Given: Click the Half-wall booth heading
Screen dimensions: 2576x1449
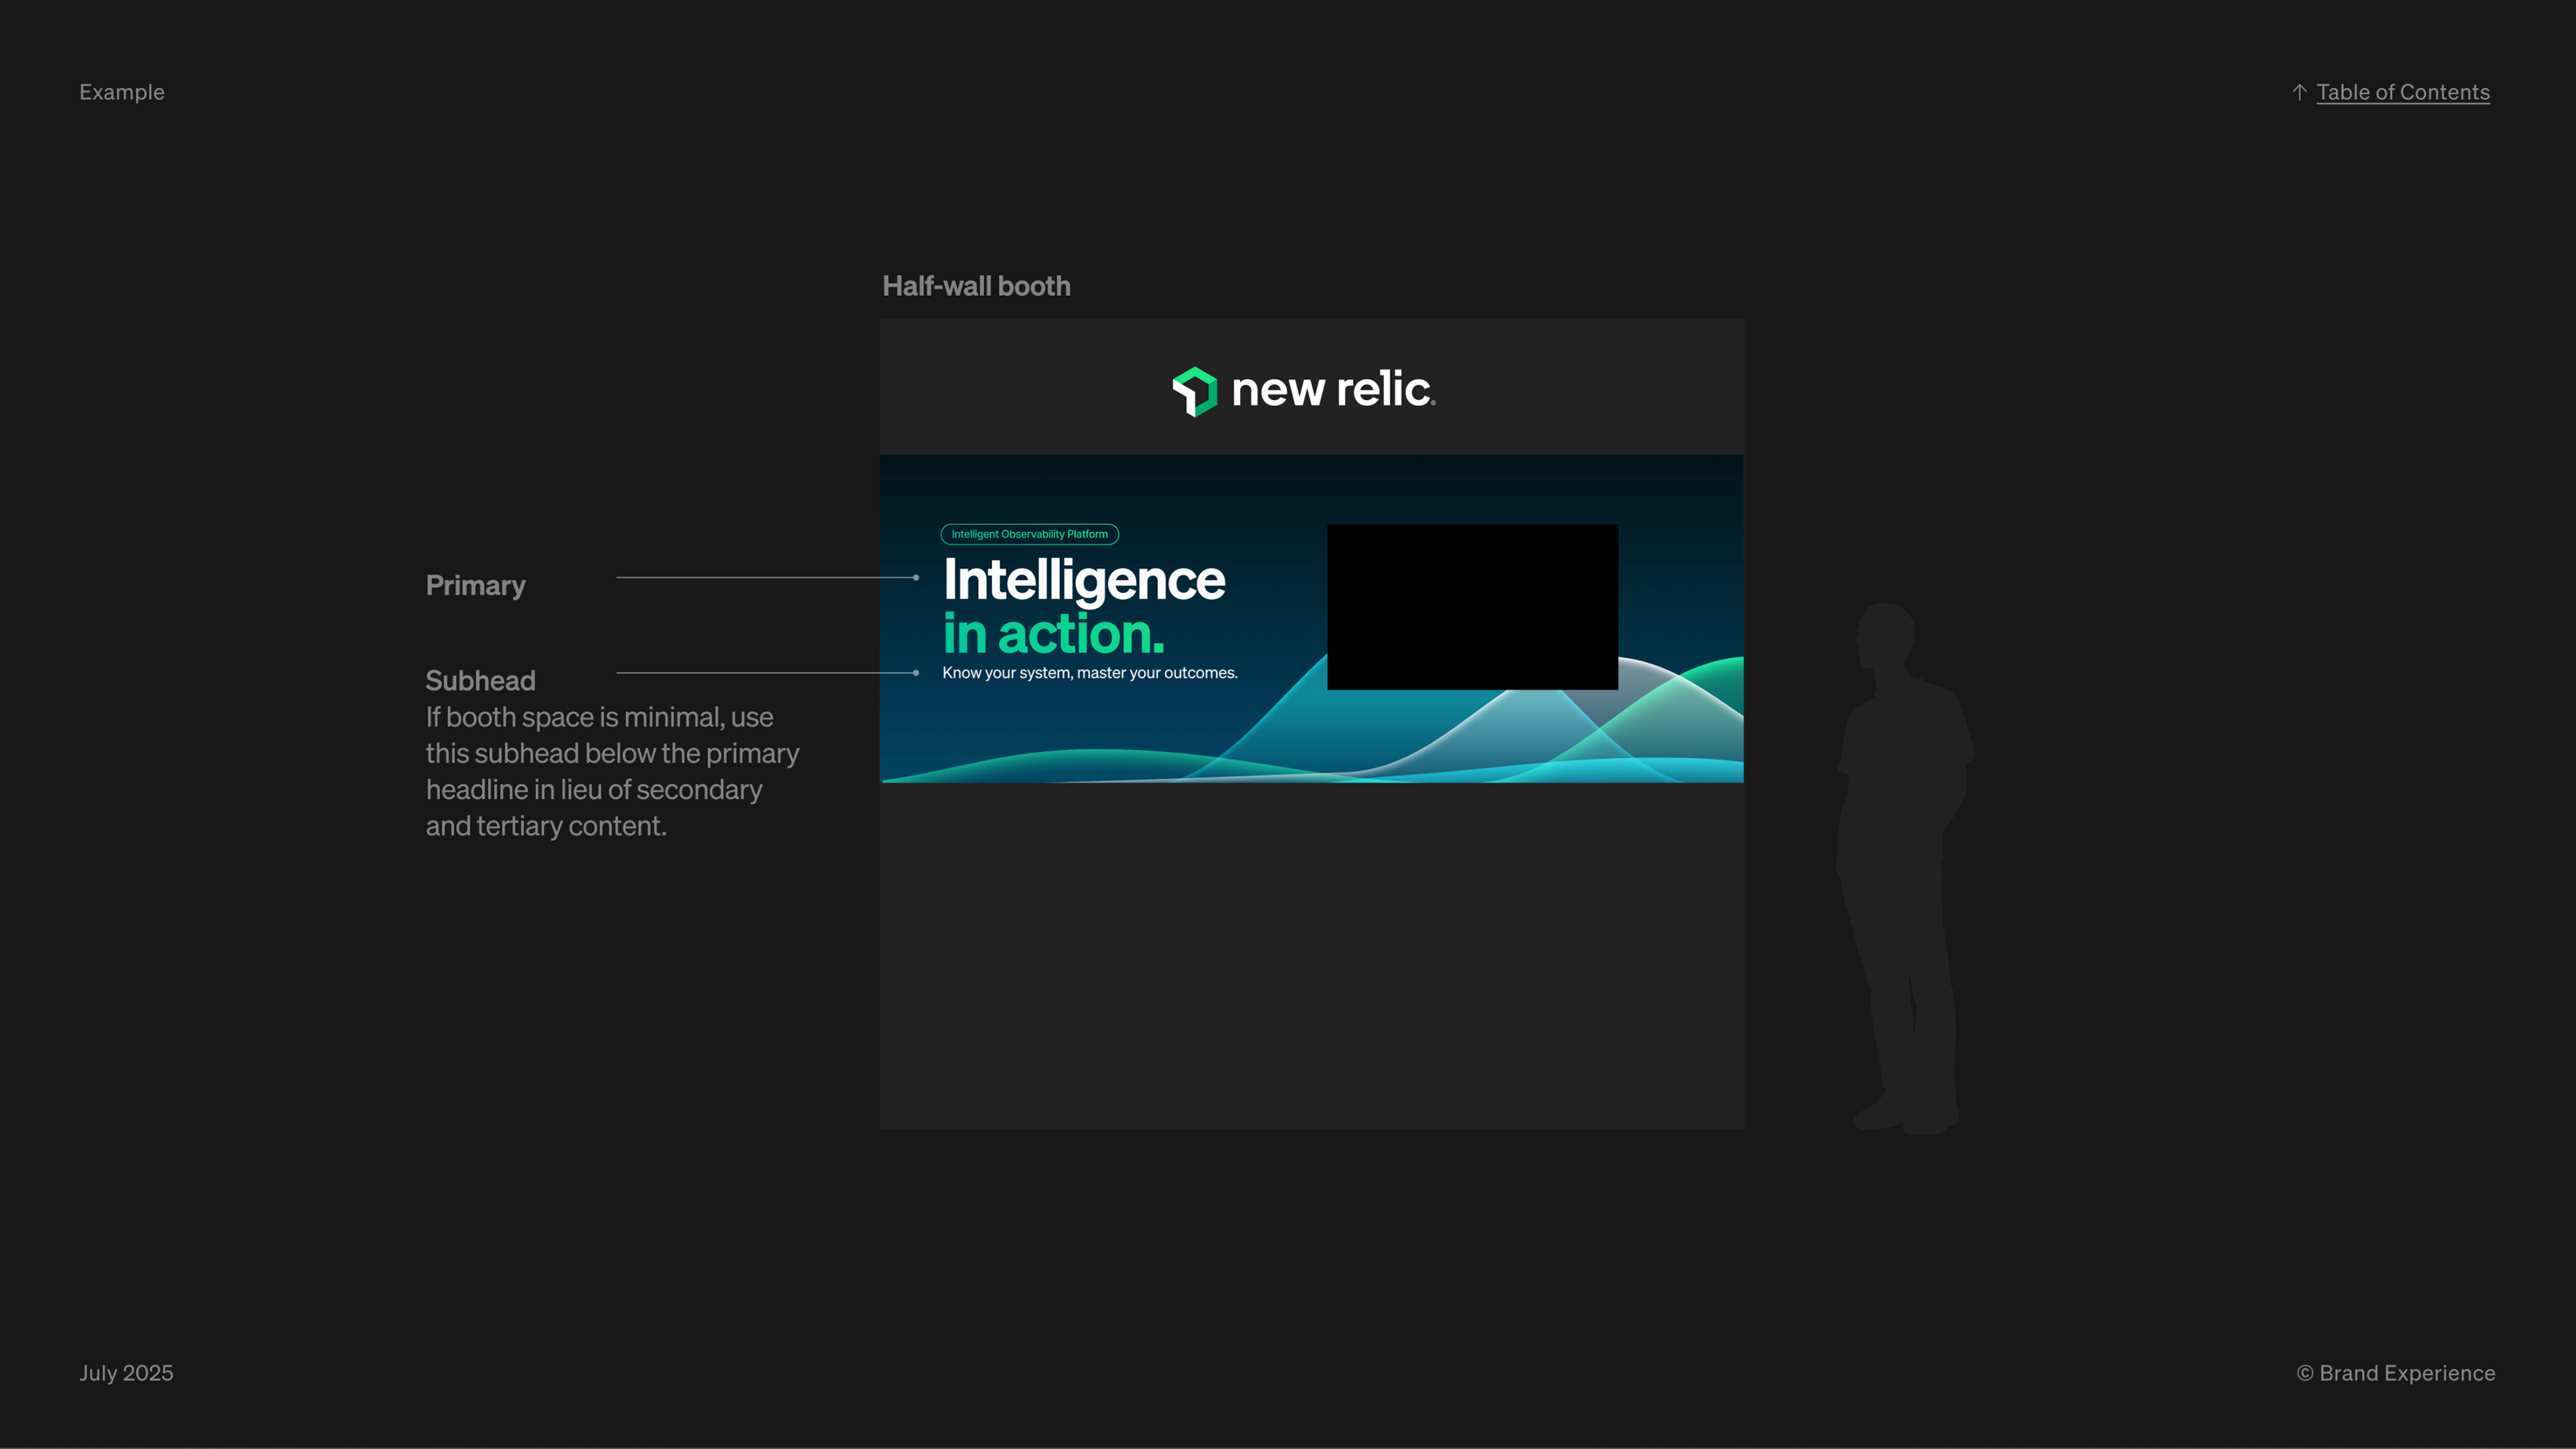Looking at the screenshot, I should click(x=976, y=286).
